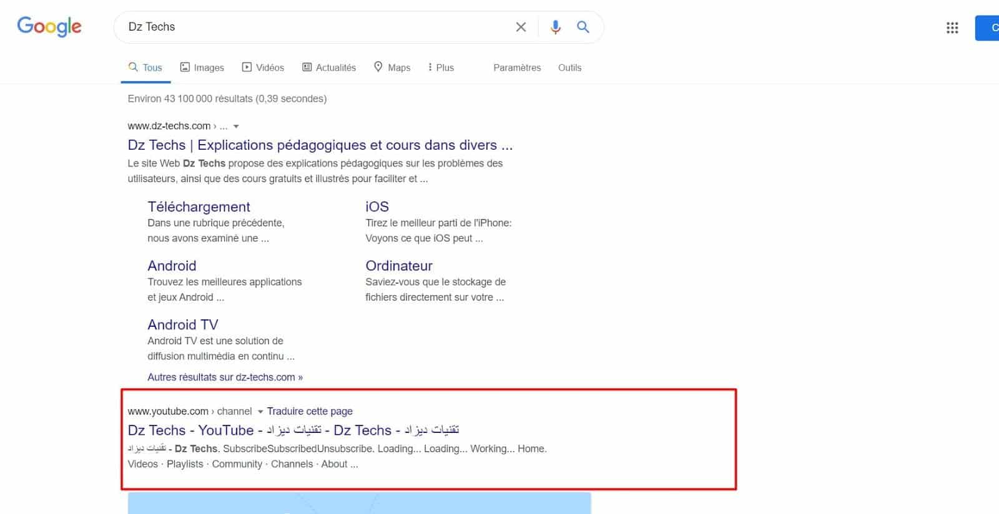Switch to the Vidéos tab
The width and height of the screenshot is (999, 514).
263,67
